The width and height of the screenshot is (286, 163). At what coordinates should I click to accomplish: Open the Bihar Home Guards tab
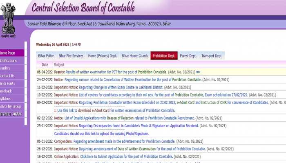[135, 56]
